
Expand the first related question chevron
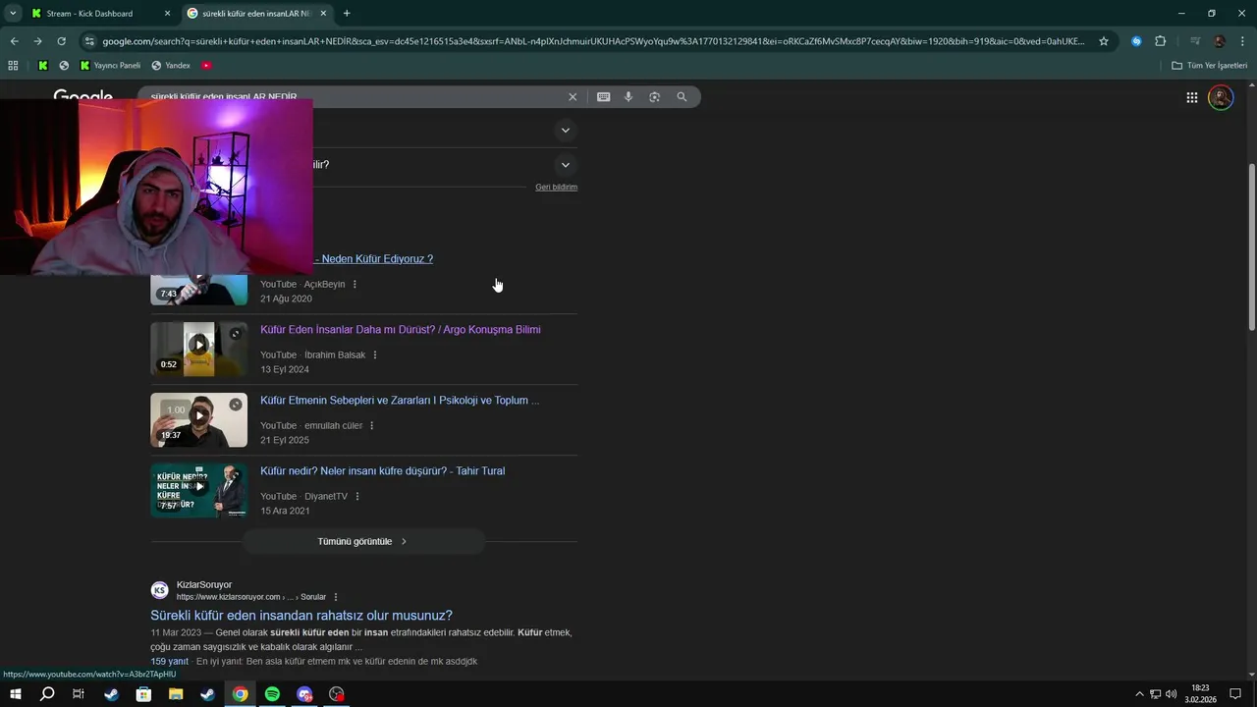coord(565,130)
